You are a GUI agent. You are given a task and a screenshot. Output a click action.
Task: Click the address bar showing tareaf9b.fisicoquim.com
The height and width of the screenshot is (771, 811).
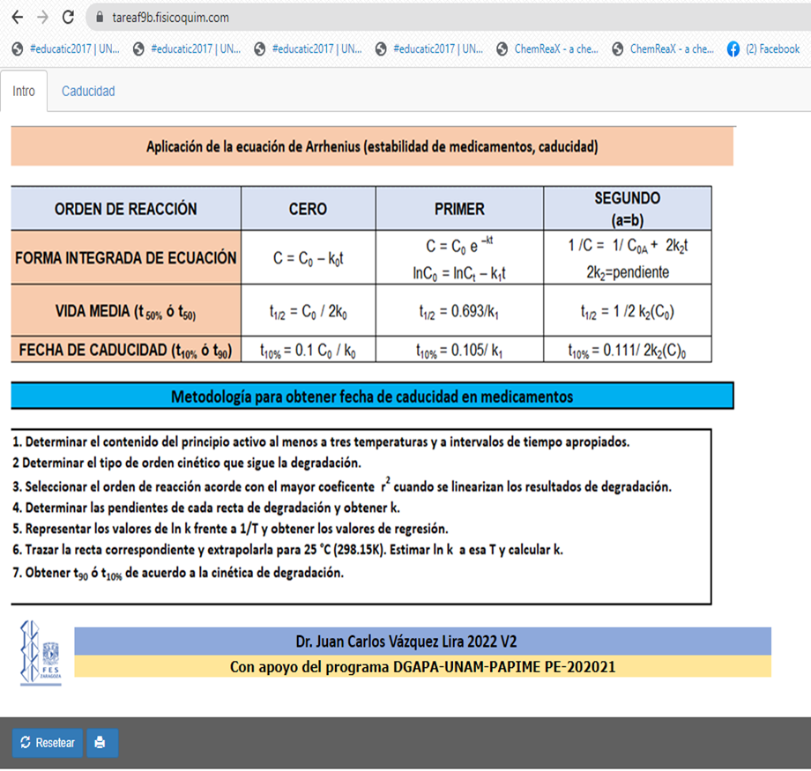[448, 18]
